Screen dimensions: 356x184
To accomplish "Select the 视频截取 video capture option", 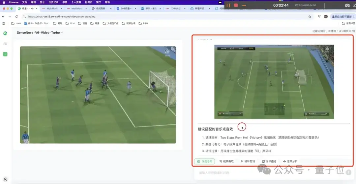I will point(226,161).
